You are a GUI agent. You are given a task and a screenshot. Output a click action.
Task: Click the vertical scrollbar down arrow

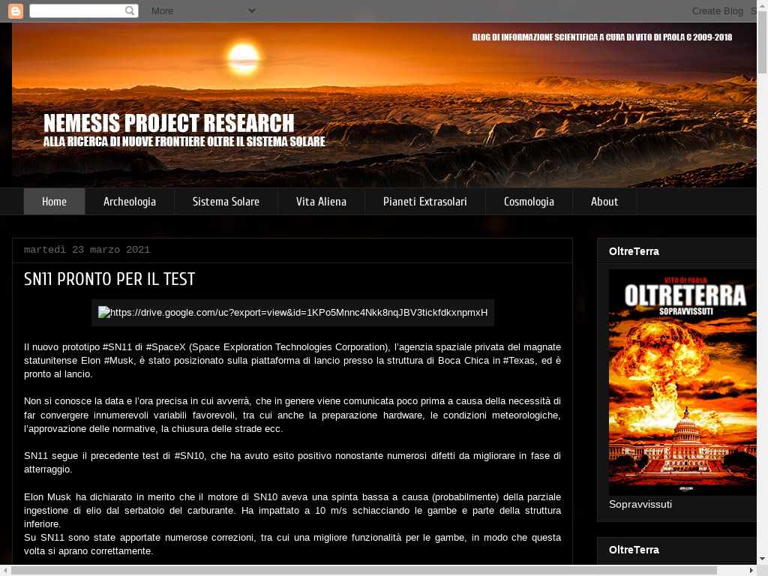click(762, 559)
